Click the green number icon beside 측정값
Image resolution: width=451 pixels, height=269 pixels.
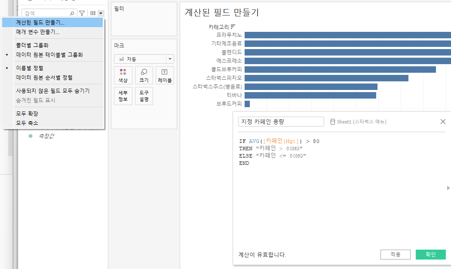[31, 136]
